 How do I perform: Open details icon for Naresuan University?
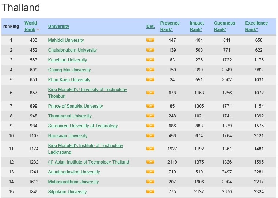point(150,136)
